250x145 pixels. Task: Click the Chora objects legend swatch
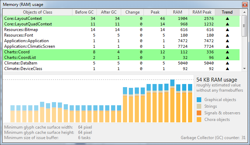pyautogui.click(x=199, y=120)
